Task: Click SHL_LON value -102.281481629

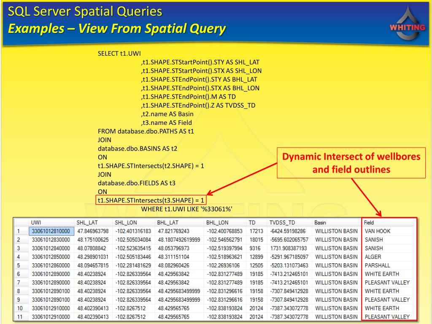Action: pos(133,265)
